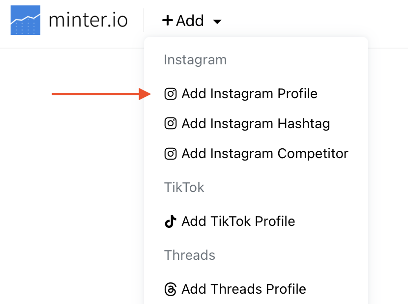Choose Add Threads Profile
Screen dimensions: 408x304
tap(243, 289)
